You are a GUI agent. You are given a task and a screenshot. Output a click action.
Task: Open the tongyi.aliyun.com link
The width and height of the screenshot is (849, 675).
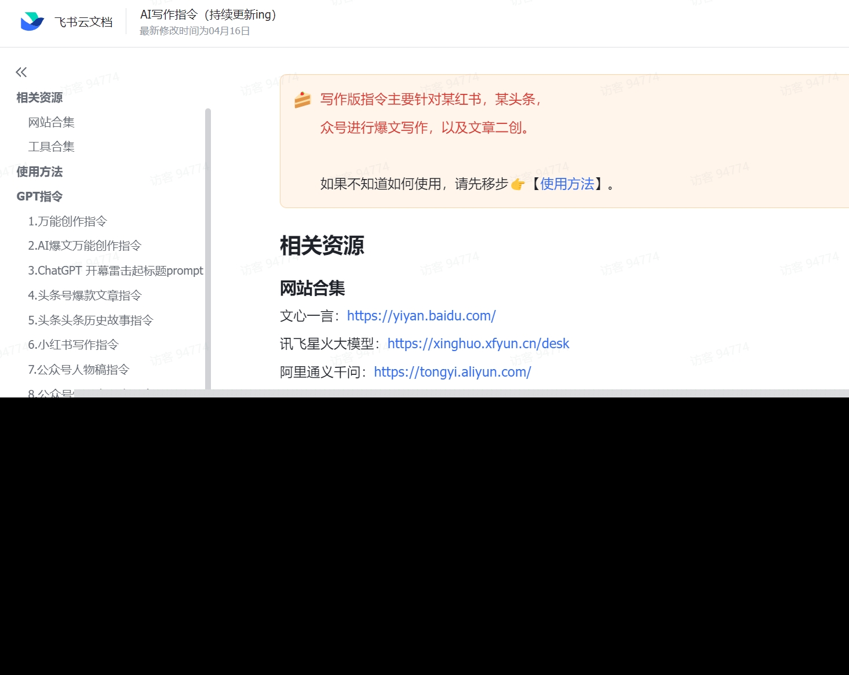click(x=453, y=372)
